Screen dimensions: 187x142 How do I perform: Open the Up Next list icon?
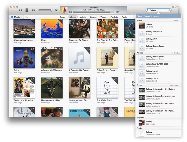[122, 10]
